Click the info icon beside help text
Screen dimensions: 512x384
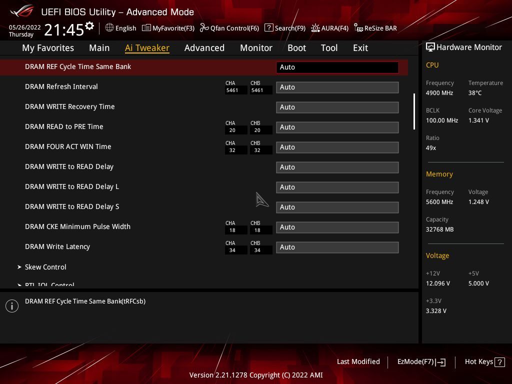pos(12,306)
